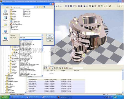The height and width of the screenshot is (99, 124).
Task: Click the Open button in dialog
Action: pos(50,35)
